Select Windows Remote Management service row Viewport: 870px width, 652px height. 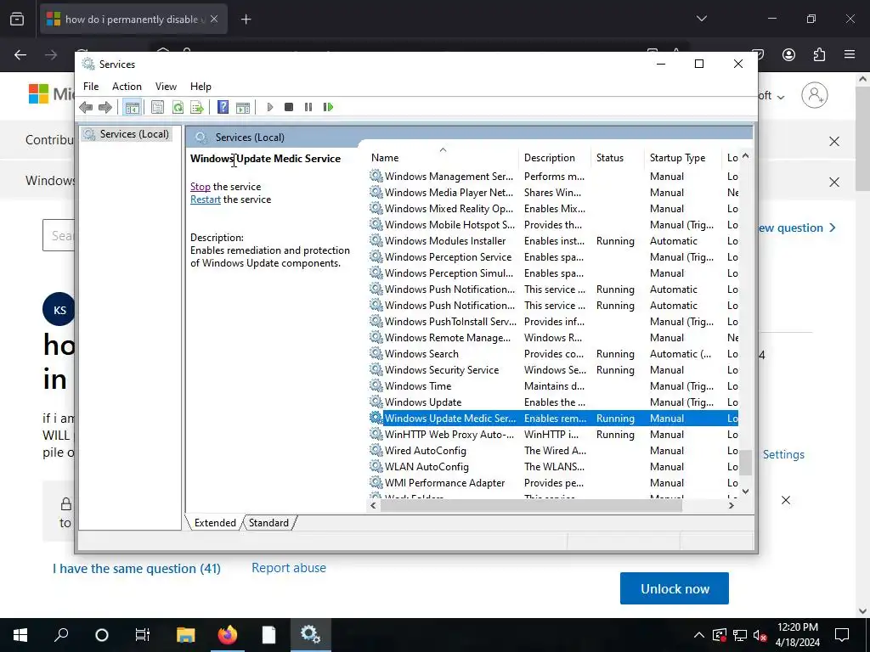[x=552, y=338]
